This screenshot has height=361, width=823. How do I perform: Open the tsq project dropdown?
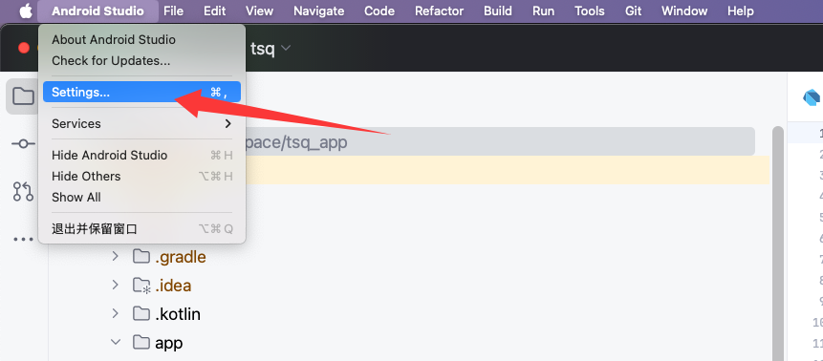click(271, 49)
